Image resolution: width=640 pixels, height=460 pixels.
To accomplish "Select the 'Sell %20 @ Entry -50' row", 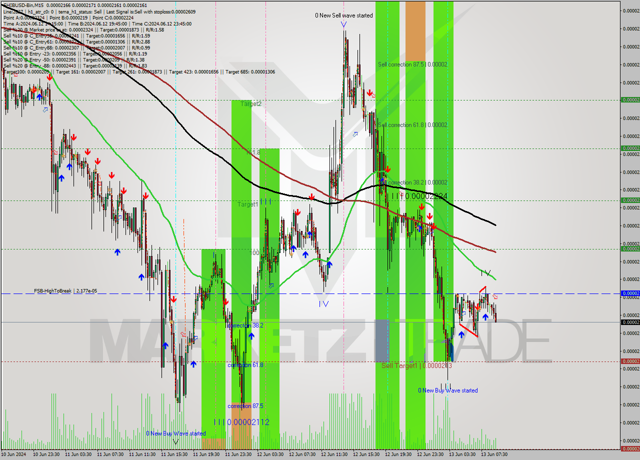I will click(75, 59).
